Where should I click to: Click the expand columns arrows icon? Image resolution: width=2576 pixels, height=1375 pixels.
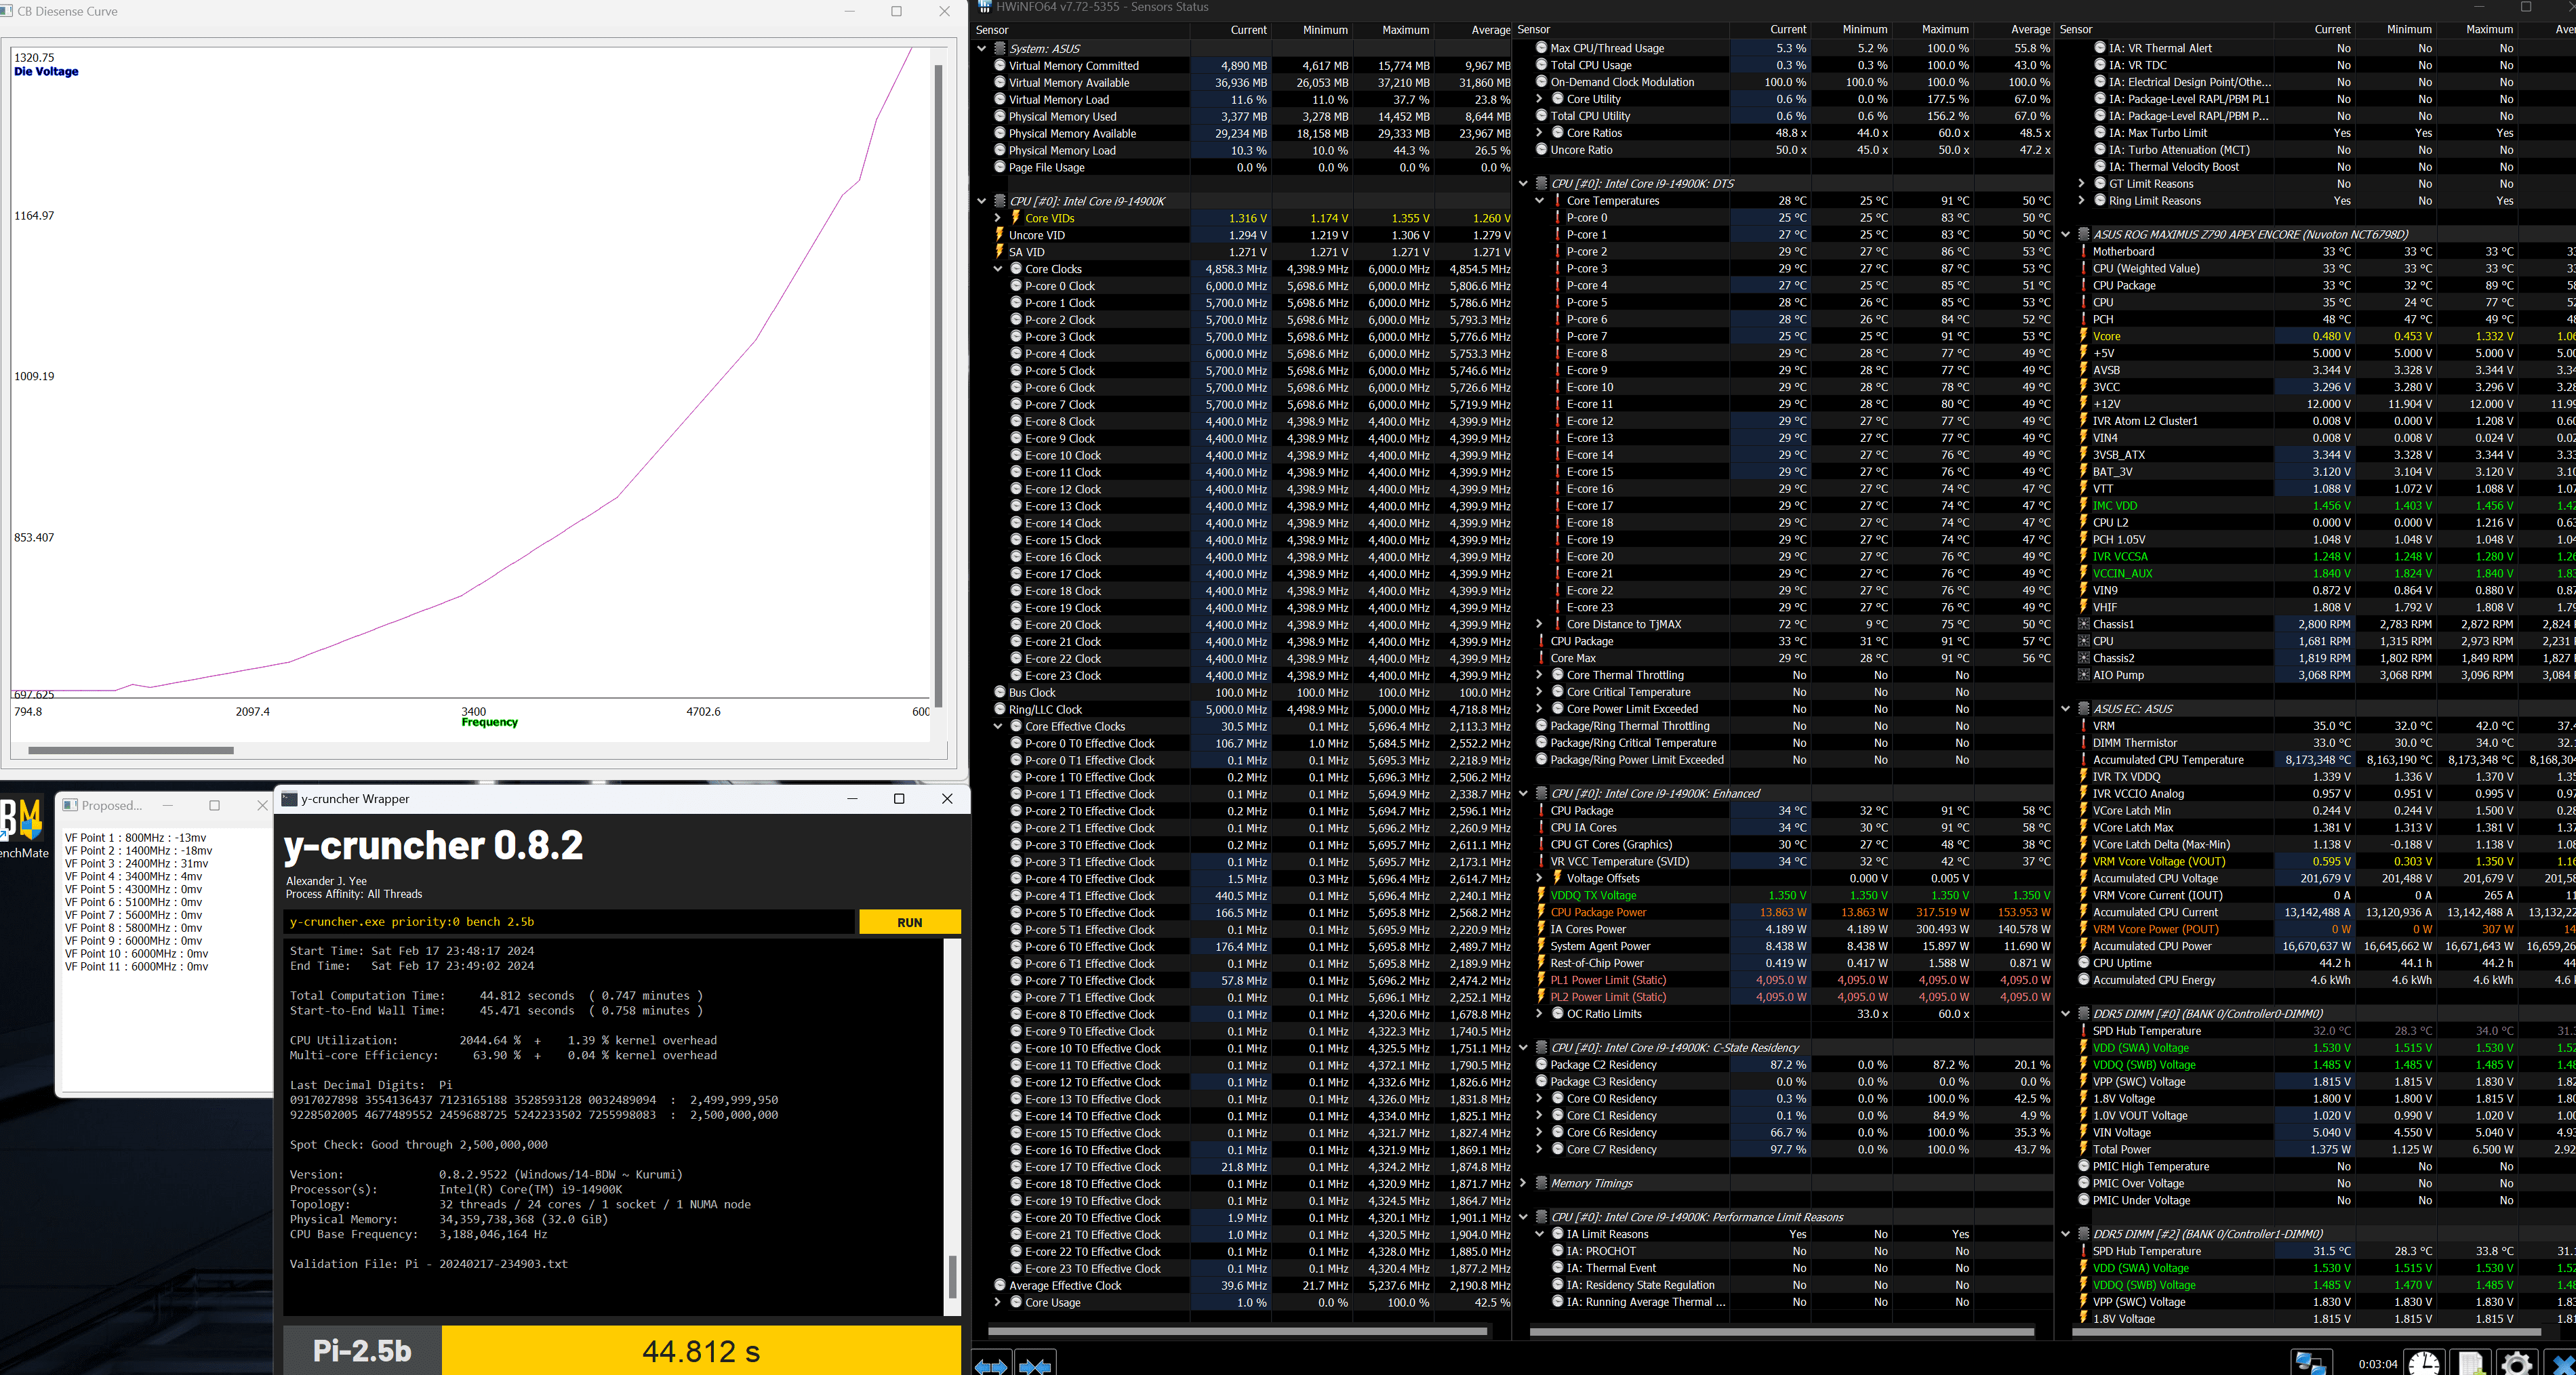pos(991,1364)
